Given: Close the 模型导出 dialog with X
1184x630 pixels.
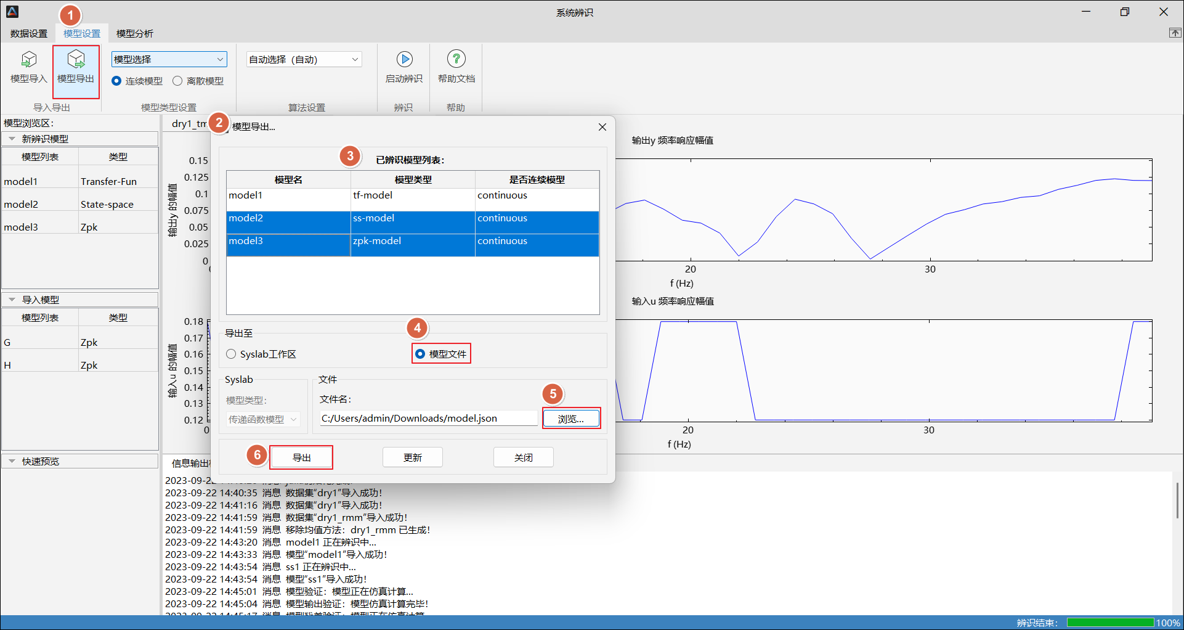Looking at the screenshot, I should coord(602,127).
